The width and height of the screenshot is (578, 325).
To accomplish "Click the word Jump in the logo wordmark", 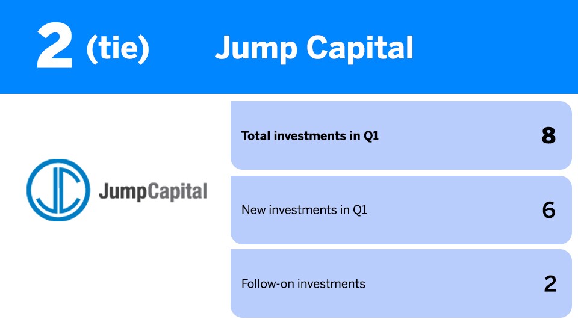I will [119, 192].
